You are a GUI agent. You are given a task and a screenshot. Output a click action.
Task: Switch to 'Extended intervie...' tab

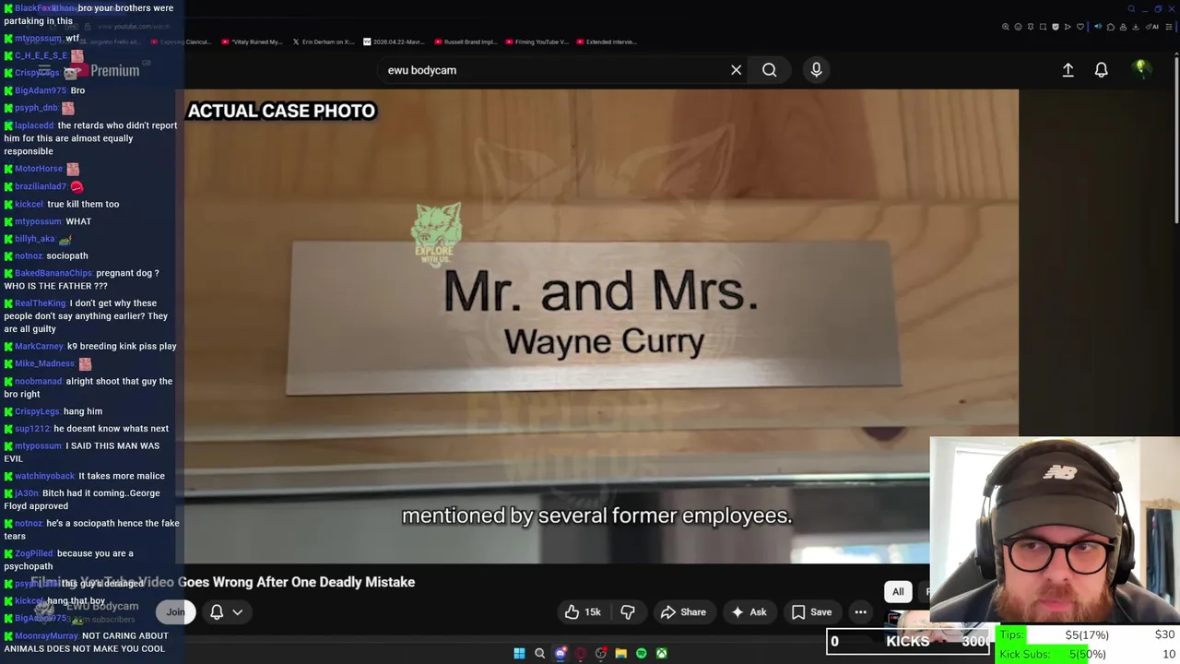tap(605, 41)
